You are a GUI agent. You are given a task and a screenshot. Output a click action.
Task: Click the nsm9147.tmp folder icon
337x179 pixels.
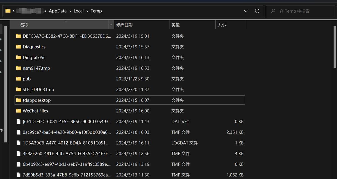click(19, 68)
